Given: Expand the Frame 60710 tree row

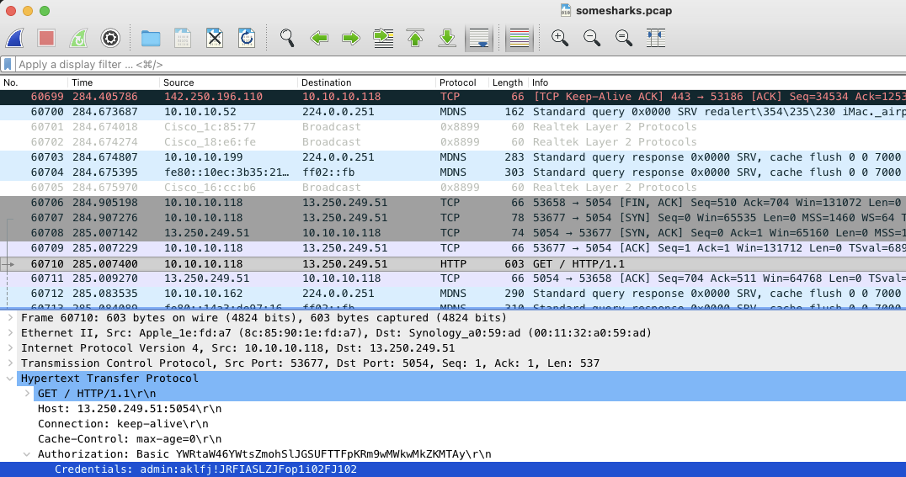Looking at the screenshot, I should 10,318.
